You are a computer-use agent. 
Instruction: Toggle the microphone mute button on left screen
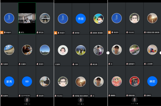point(27,100)
